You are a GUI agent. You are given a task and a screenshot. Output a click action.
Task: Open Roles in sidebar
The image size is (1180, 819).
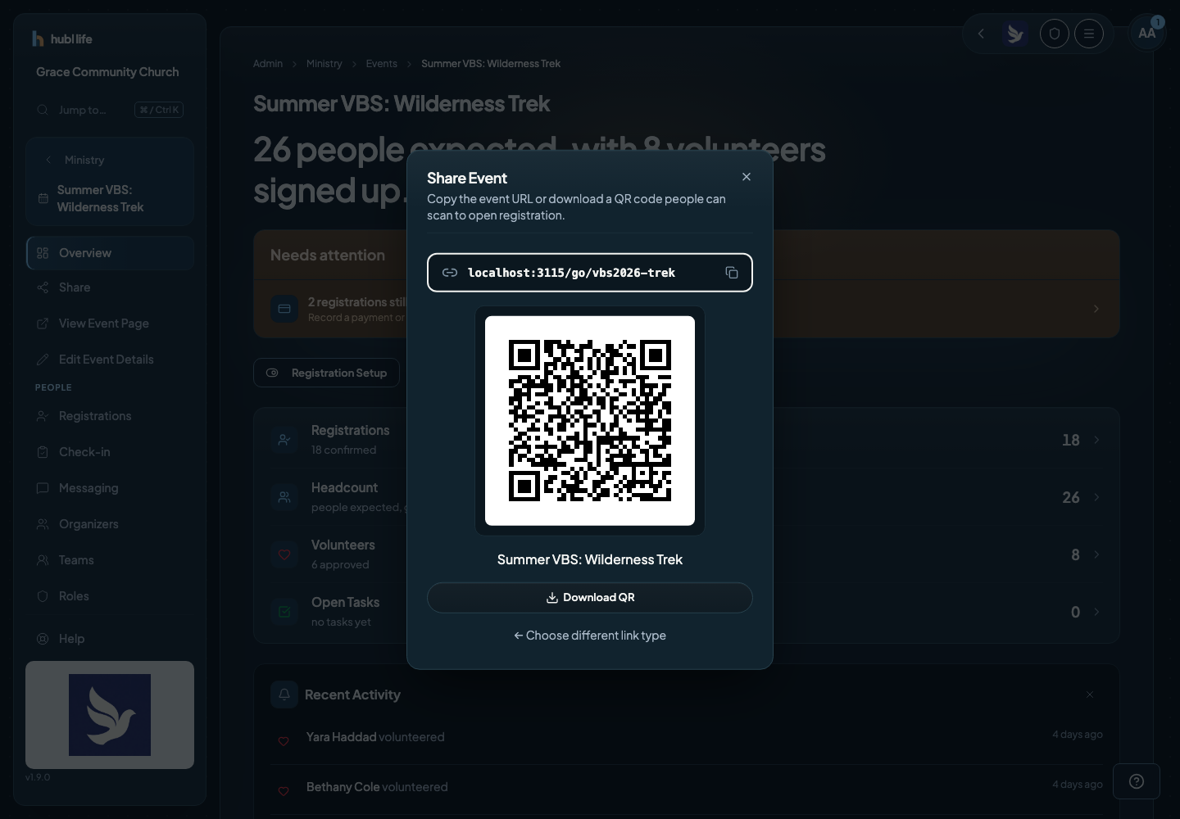click(110, 596)
